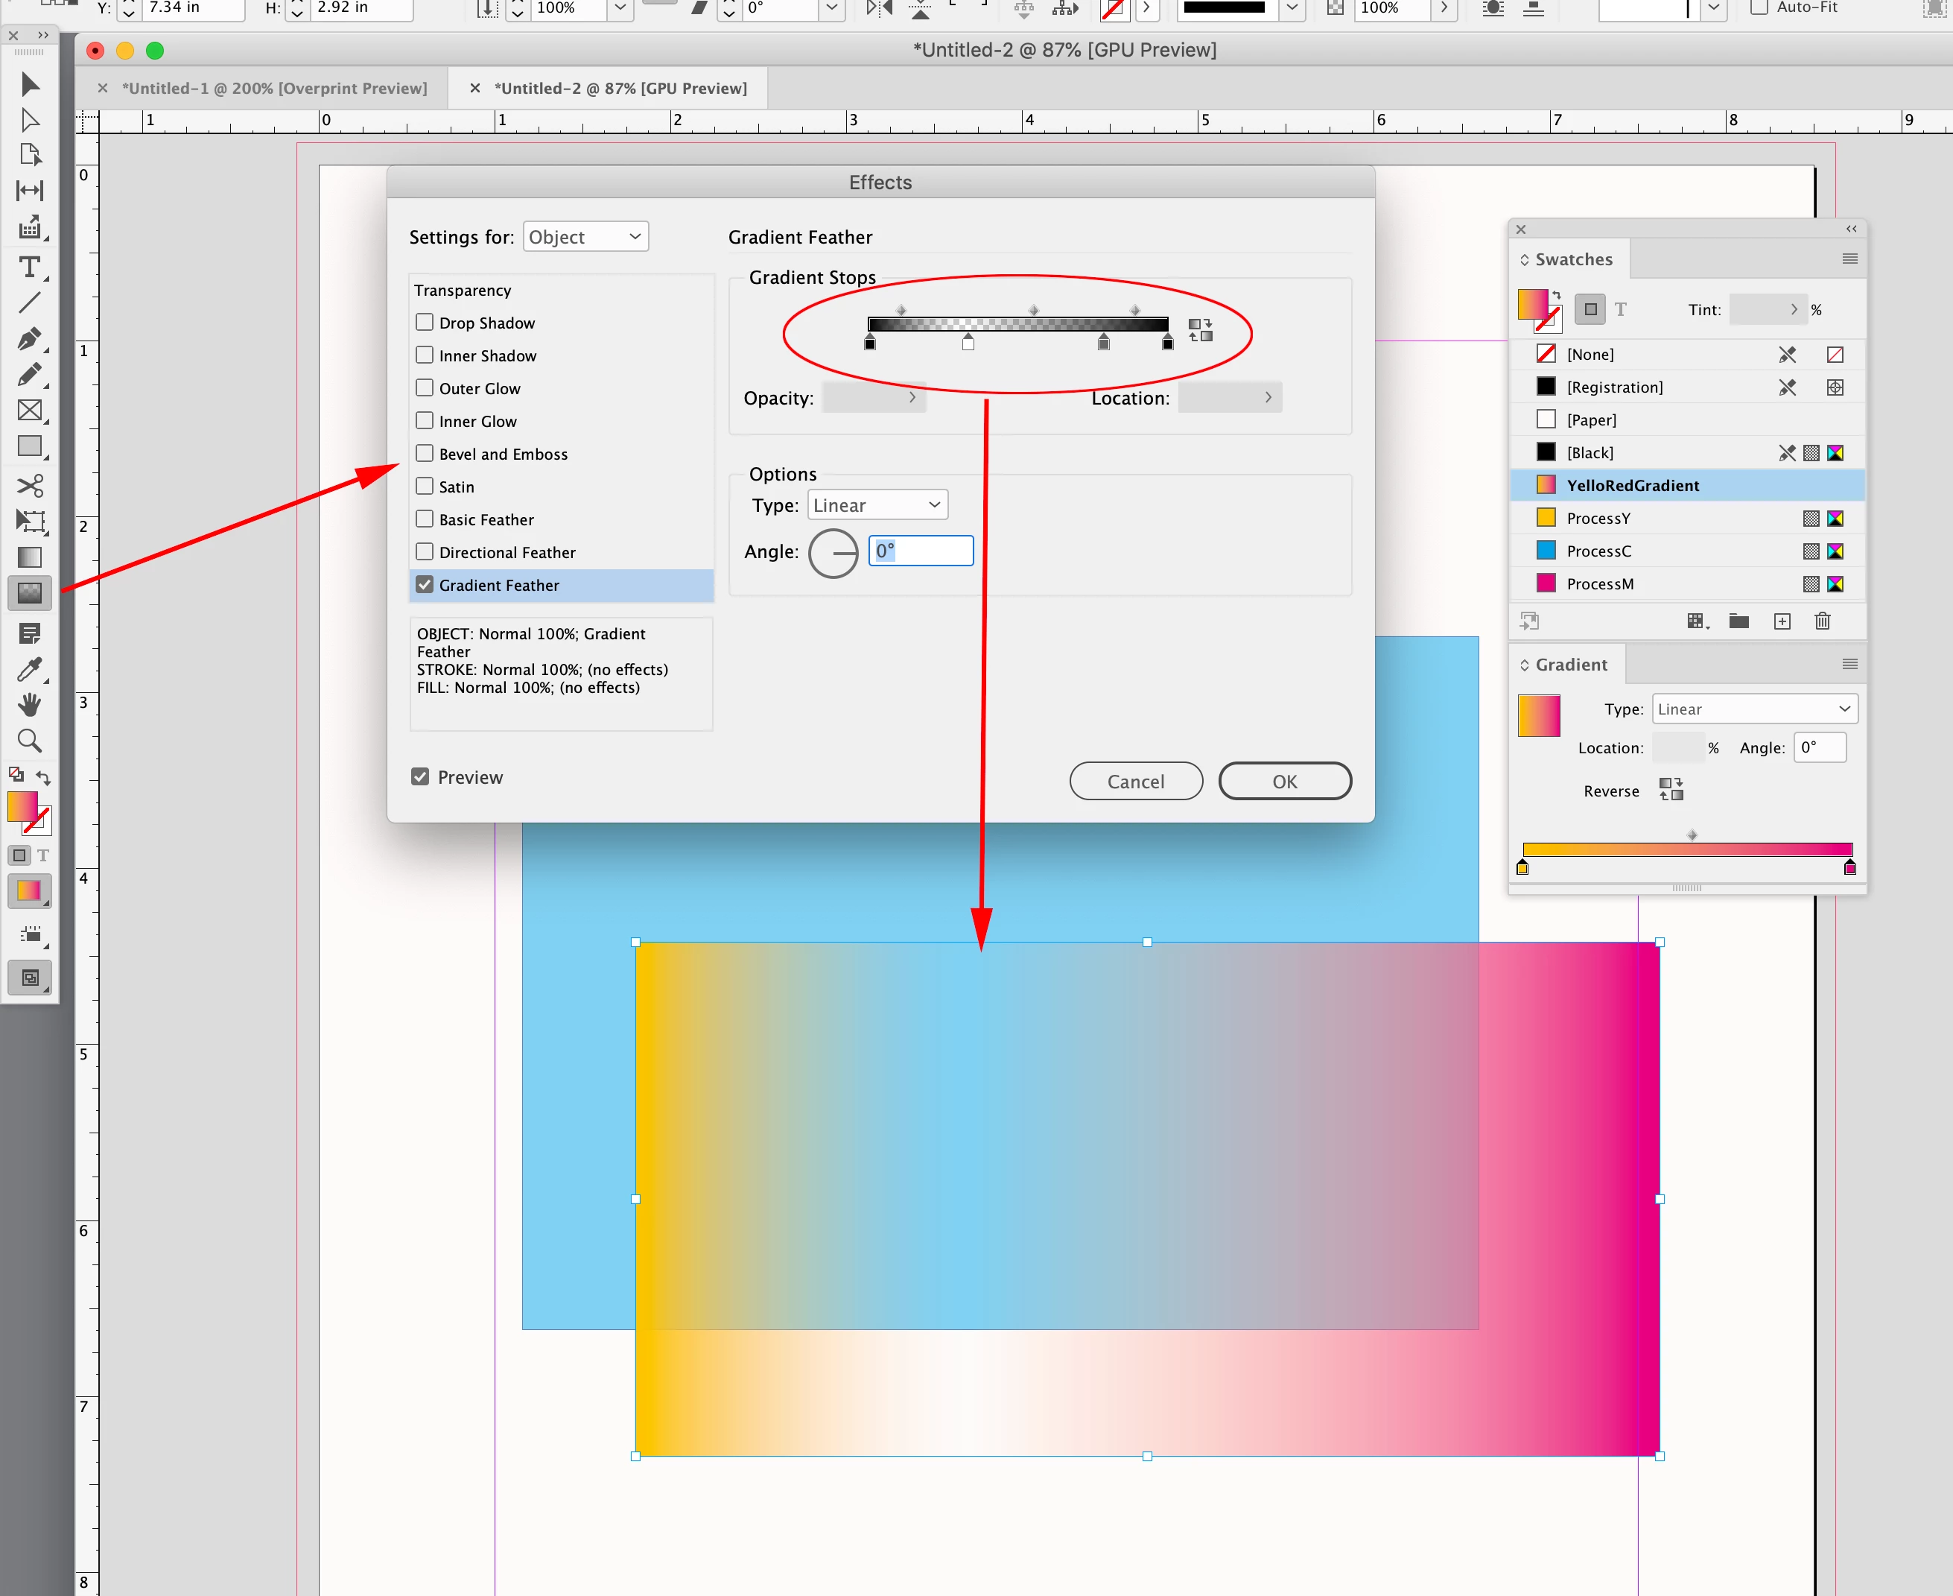This screenshot has height=1596, width=1953.
Task: Select the Type tool in toolbar
Action: click(x=29, y=267)
